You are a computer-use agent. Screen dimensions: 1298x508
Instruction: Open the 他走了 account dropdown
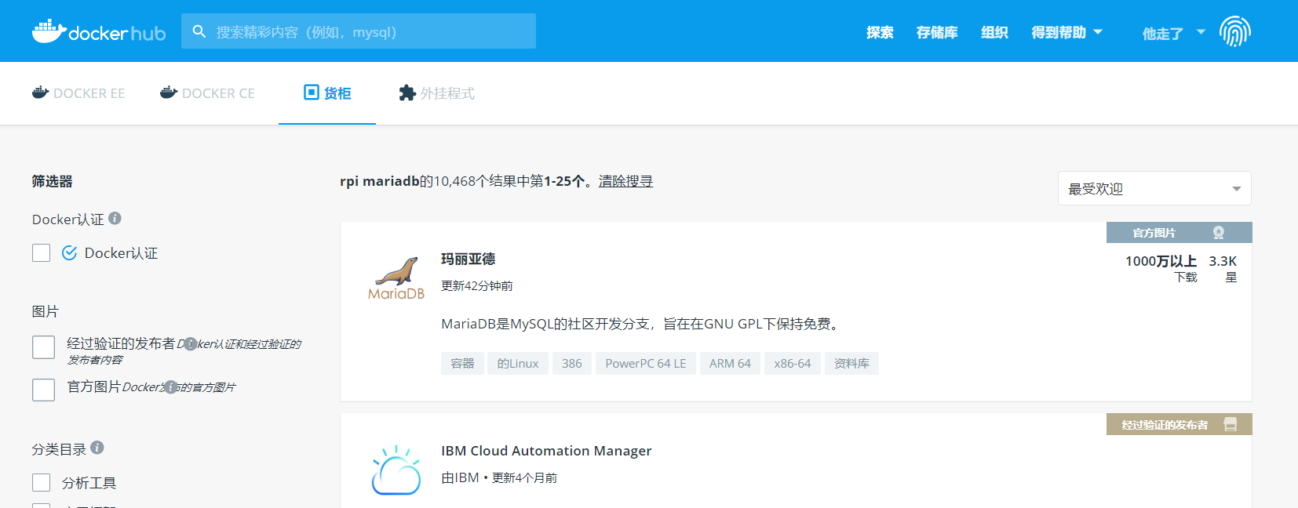tap(1173, 33)
